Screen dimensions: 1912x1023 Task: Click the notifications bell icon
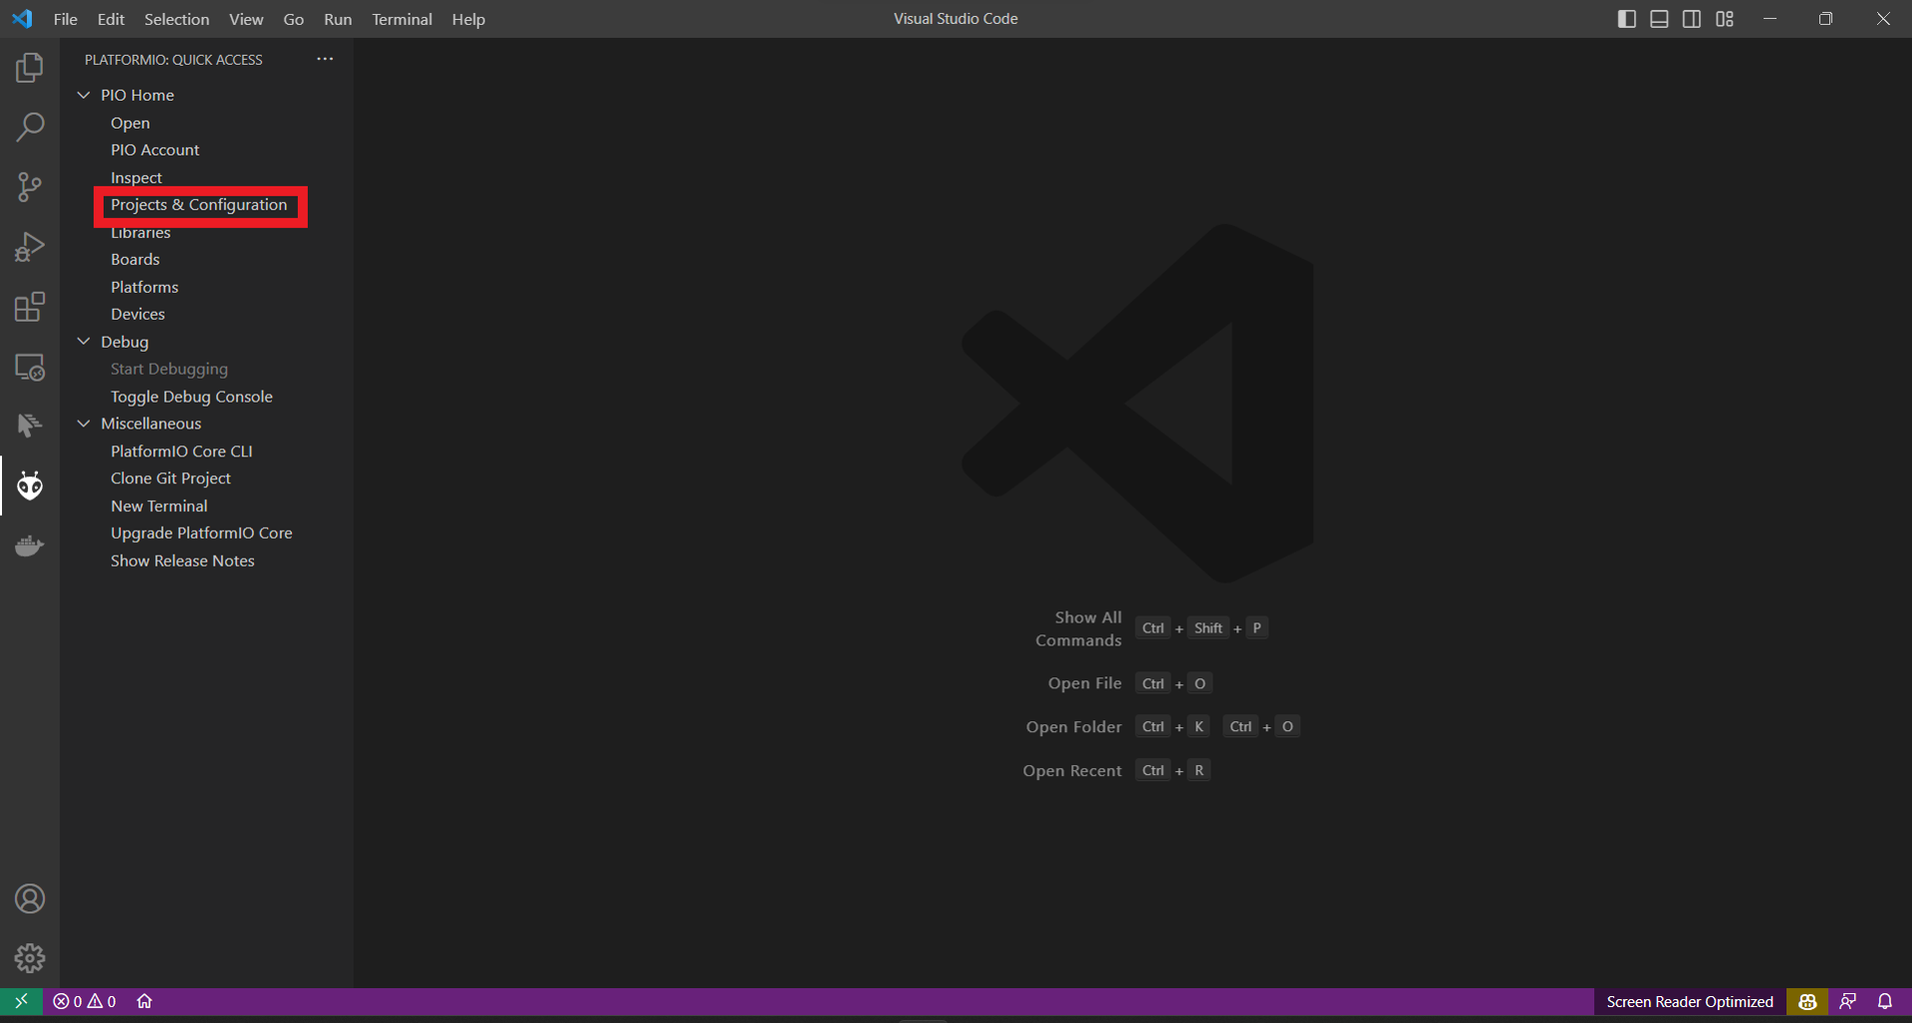coord(1884,1000)
